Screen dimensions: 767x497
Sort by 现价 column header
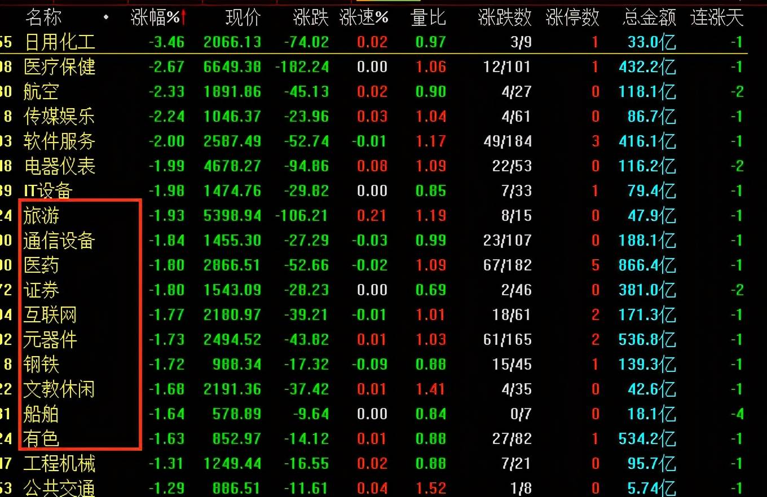pyautogui.click(x=243, y=17)
